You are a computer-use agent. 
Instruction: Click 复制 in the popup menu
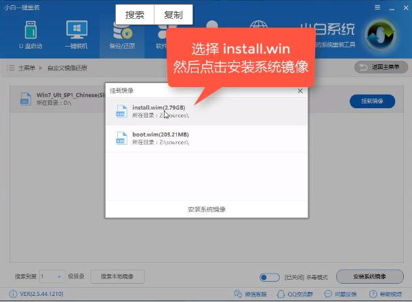[173, 14]
